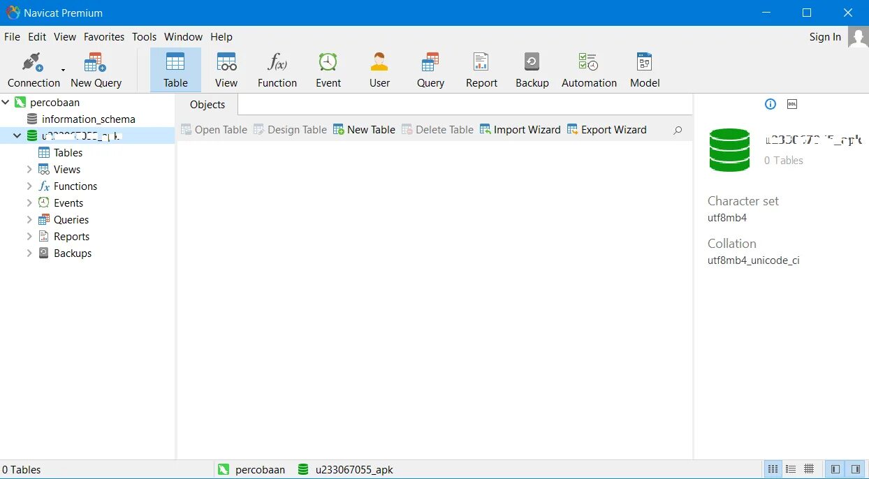The height and width of the screenshot is (479, 869).
Task: Open the File menu
Action: (13, 37)
